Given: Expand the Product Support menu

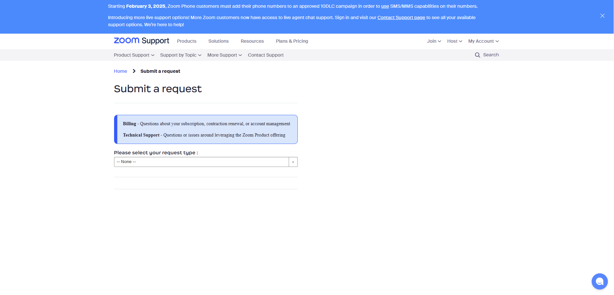Looking at the screenshot, I should 134,55.
